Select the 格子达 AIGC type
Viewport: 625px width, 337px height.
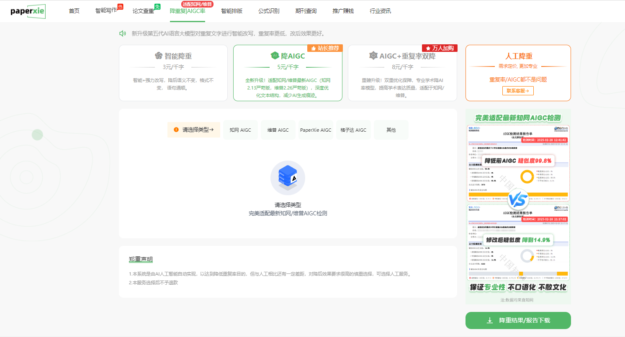pos(353,130)
